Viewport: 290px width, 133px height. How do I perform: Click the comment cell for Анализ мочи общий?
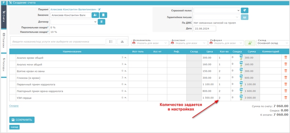(x=271, y=65)
